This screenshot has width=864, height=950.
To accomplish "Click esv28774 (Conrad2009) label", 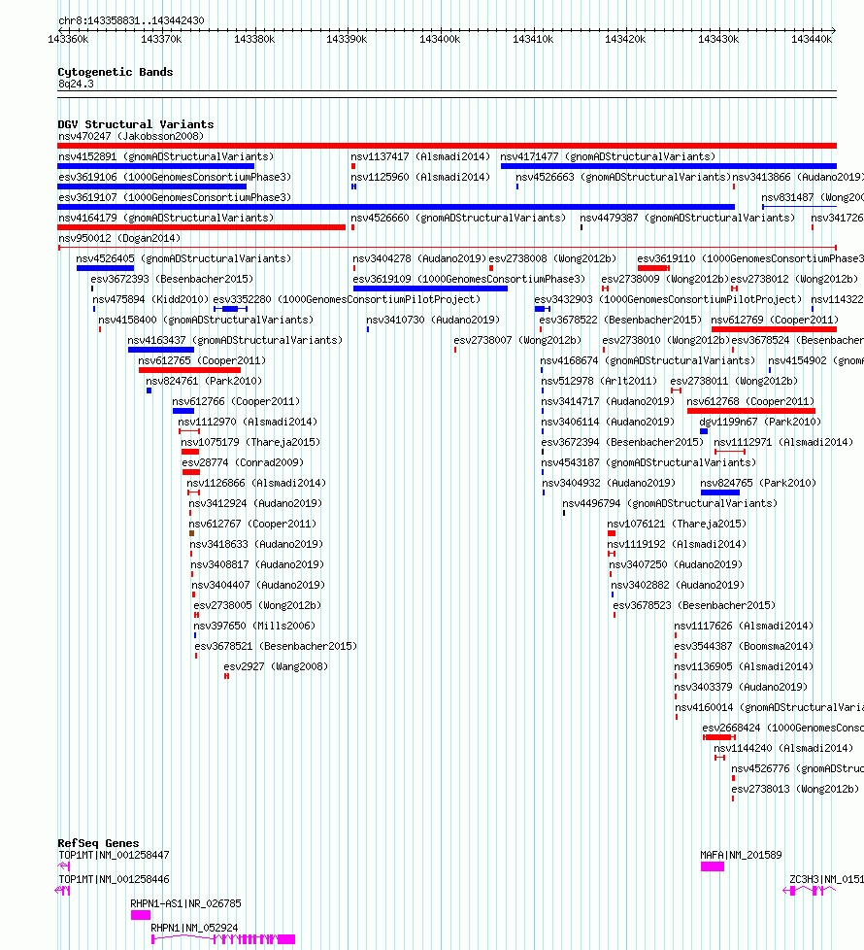I will [243, 463].
